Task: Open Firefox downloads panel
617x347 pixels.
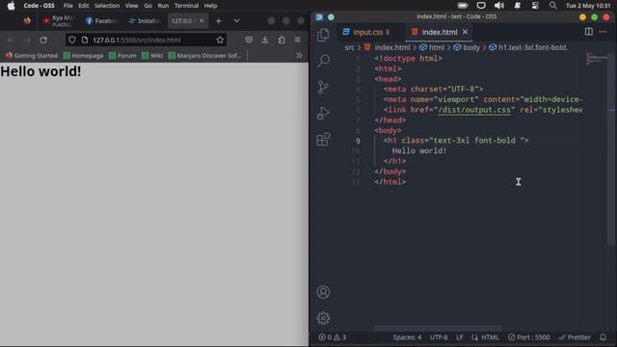Action: coord(265,40)
